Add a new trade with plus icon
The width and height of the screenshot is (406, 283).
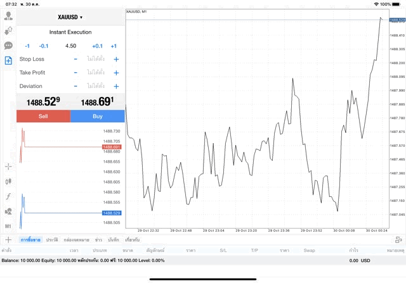tap(8, 240)
